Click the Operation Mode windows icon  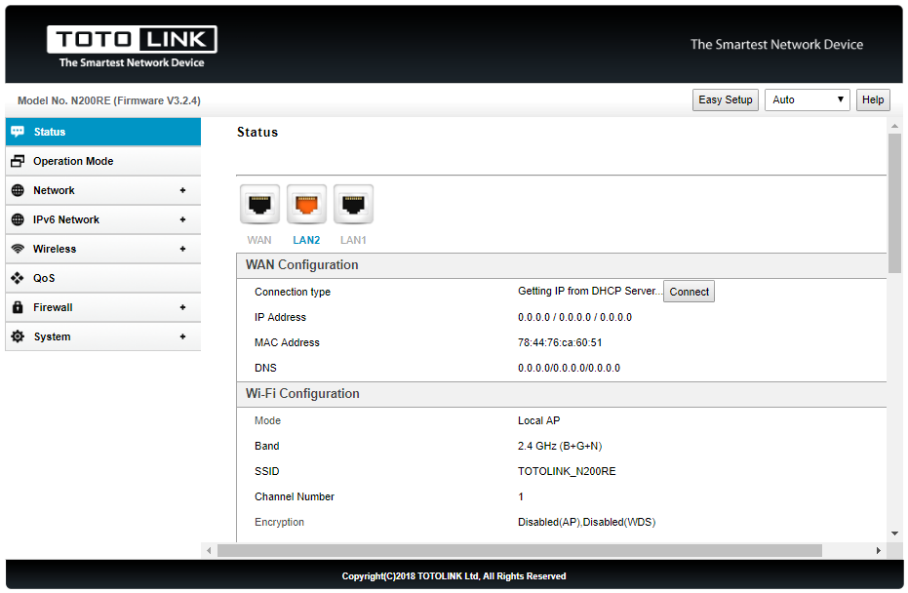coord(18,161)
